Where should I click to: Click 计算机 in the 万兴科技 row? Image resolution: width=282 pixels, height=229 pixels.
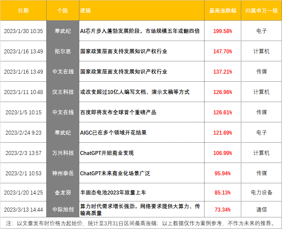coord(262,153)
